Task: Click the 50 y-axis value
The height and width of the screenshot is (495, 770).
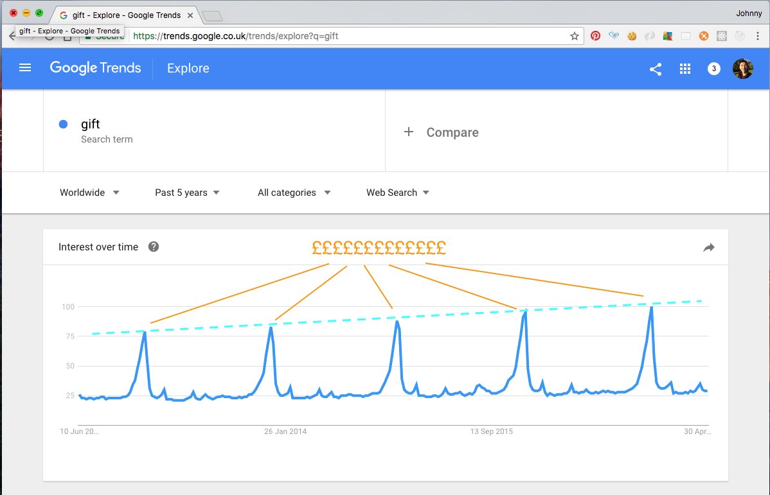Action: click(69, 365)
